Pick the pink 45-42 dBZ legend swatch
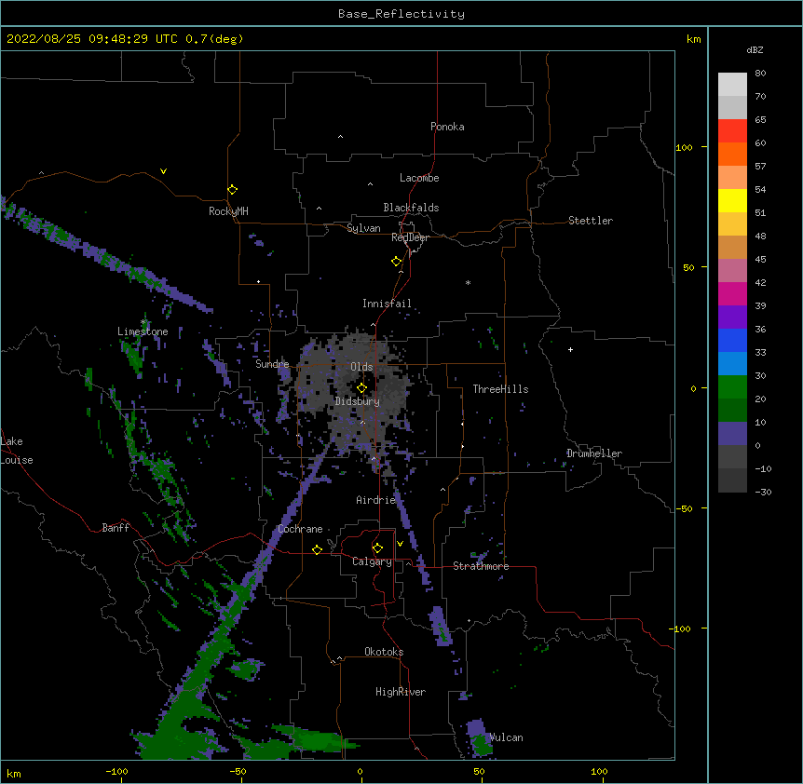Viewport: 803px width, 784px height. coord(732,271)
